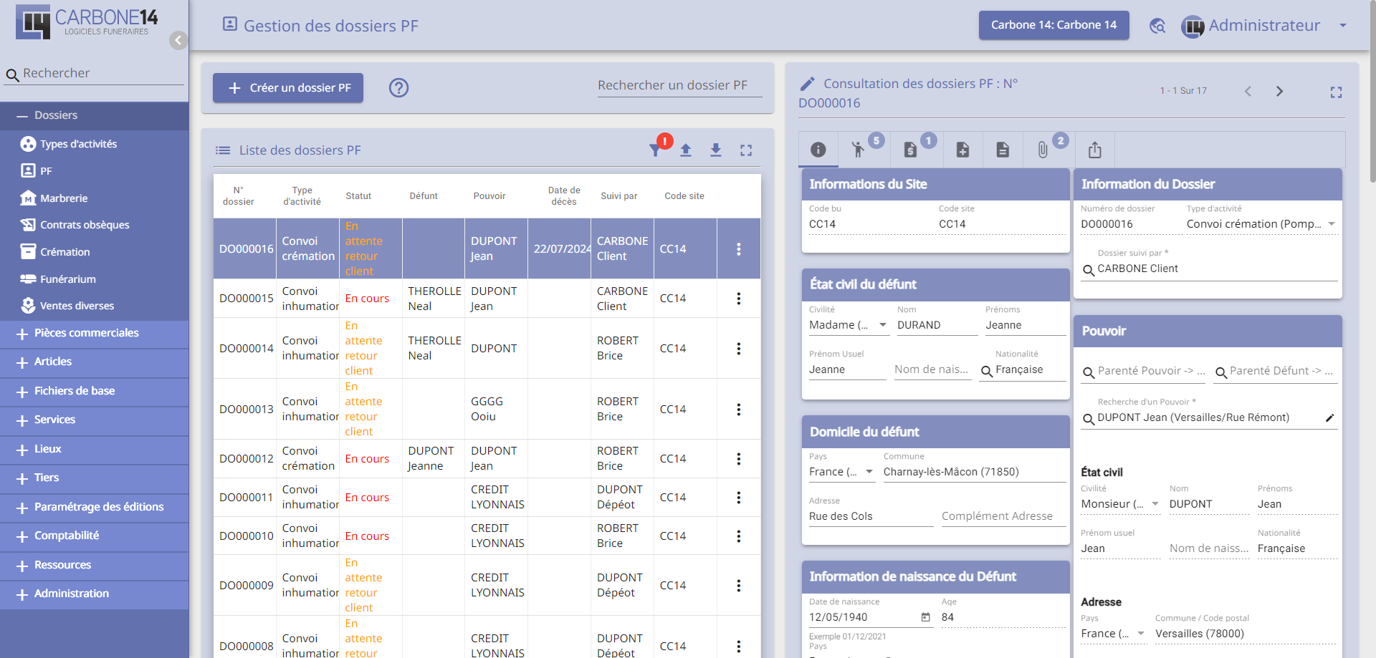Open the Pouvoir Civilité Monsieur dropdown
Screen dimensions: 1376x658
click(x=1120, y=504)
